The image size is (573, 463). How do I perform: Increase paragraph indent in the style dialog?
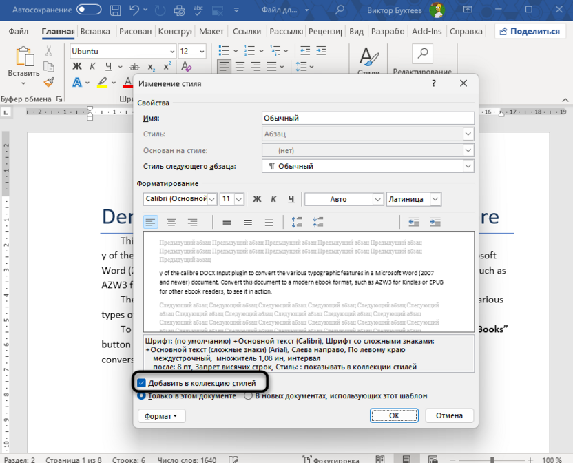click(x=435, y=222)
